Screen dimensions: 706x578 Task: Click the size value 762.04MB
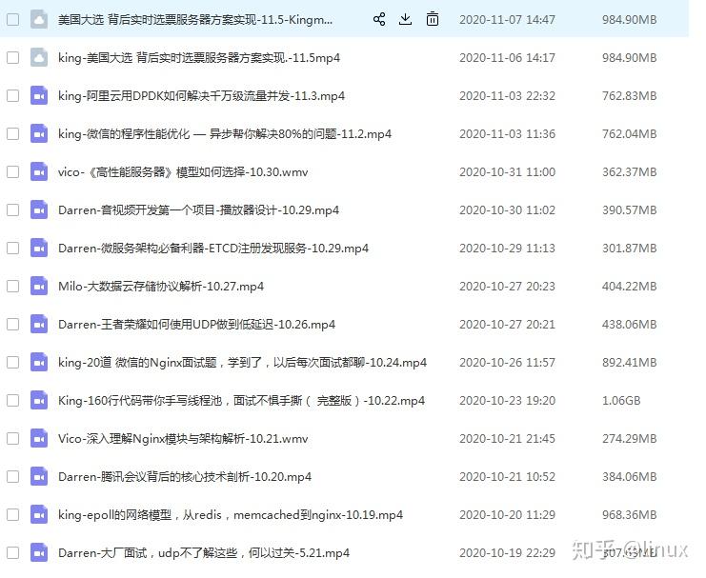[x=630, y=134]
